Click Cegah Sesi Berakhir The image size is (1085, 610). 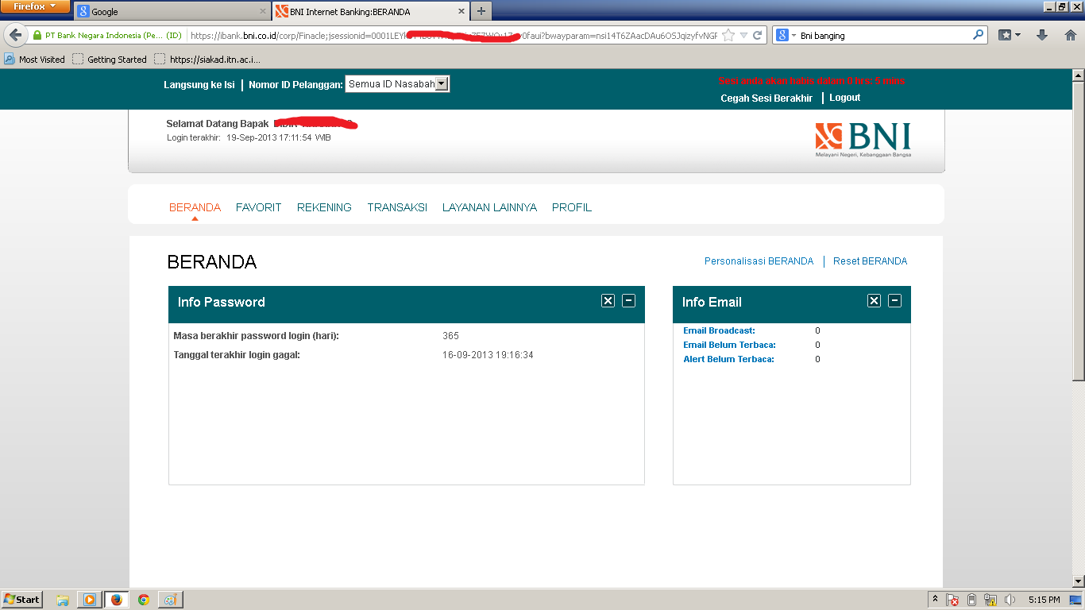(766, 98)
